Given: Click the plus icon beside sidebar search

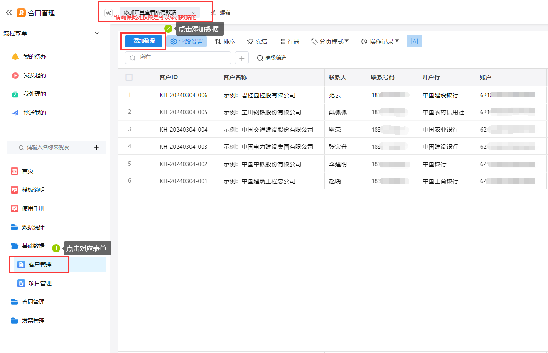Looking at the screenshot, I should pyautogui.click(x=96, y=147).
